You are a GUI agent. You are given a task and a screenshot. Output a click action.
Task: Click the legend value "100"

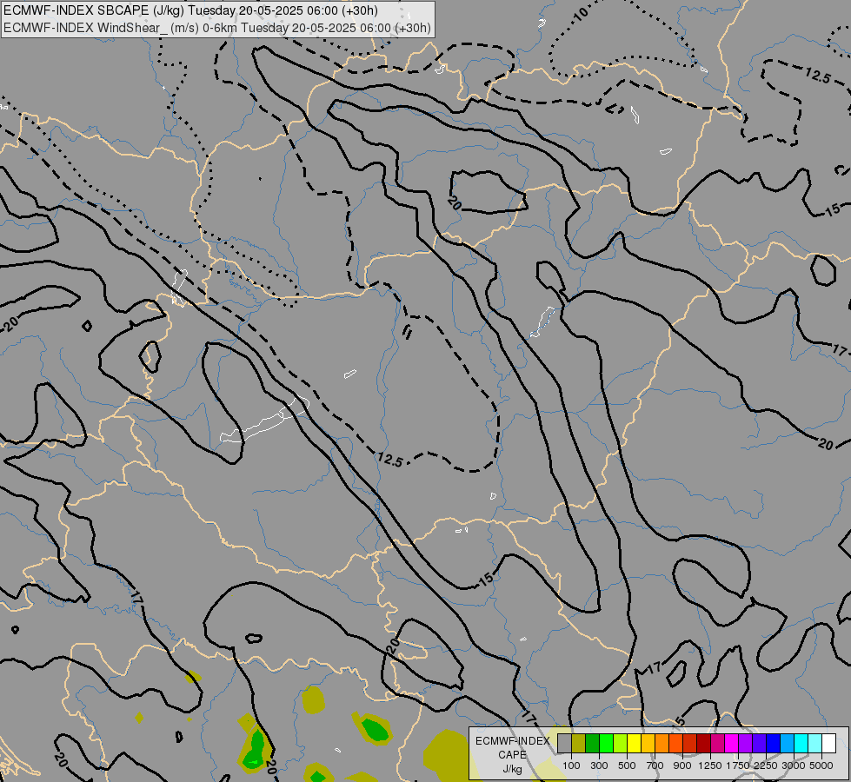pos(571,765)
